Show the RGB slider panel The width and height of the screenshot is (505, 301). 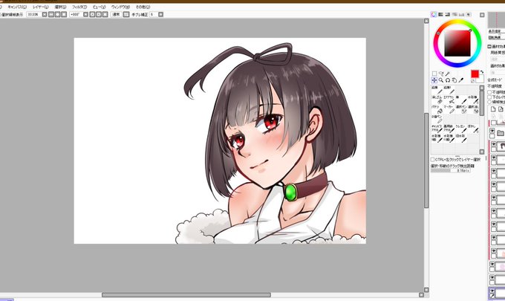tap(440, 15)
